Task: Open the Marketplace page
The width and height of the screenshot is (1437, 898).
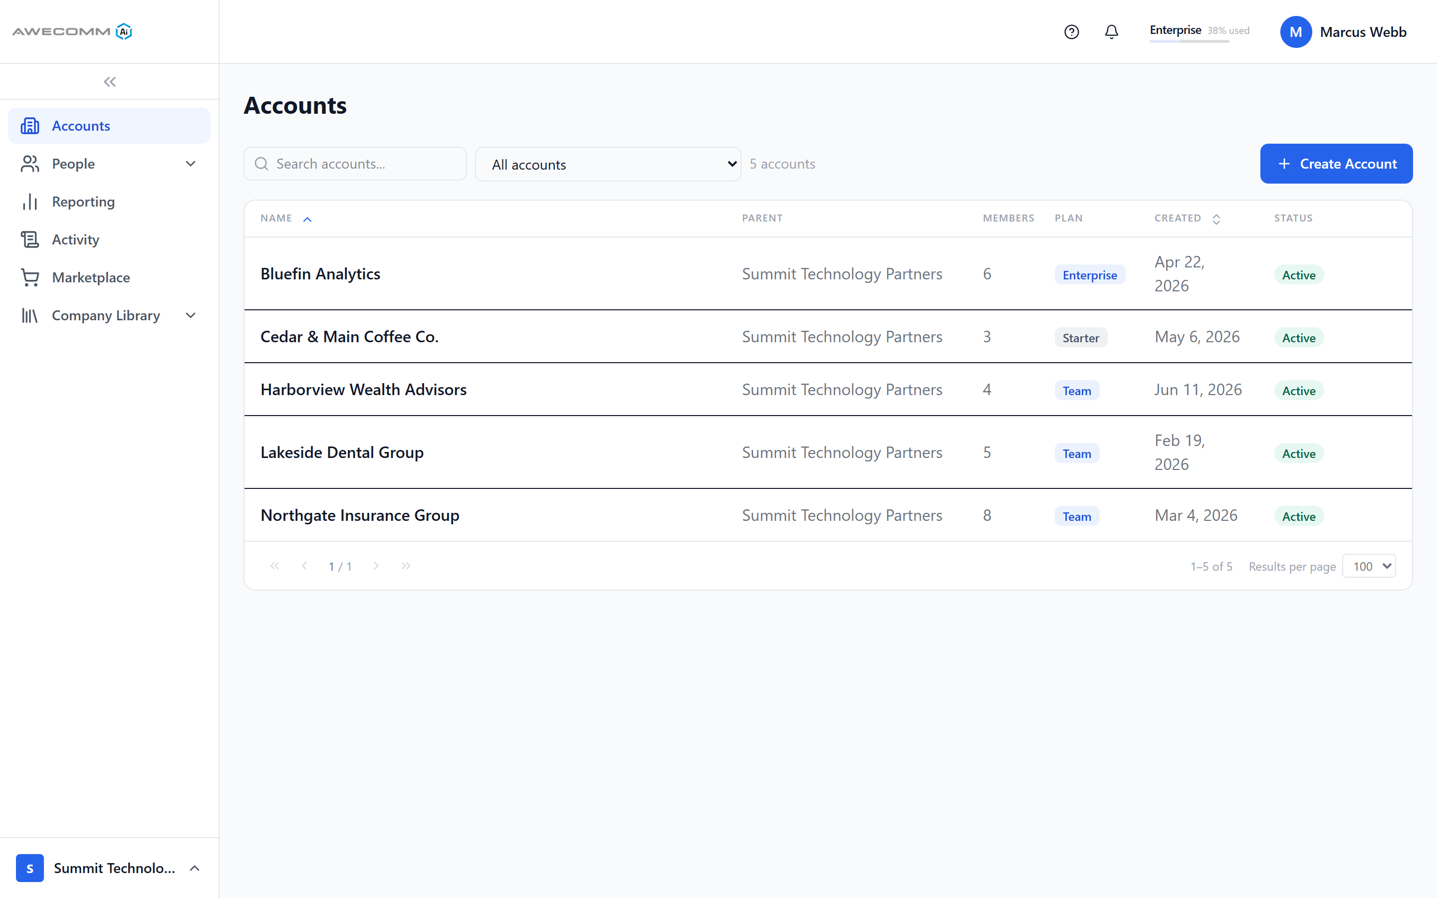Action: coord(109,277)
